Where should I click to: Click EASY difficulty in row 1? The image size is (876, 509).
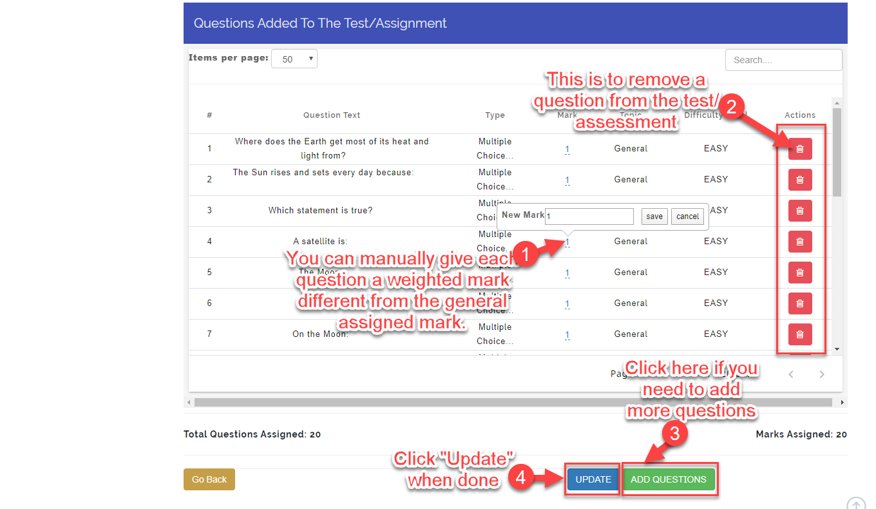click(716, 149)
